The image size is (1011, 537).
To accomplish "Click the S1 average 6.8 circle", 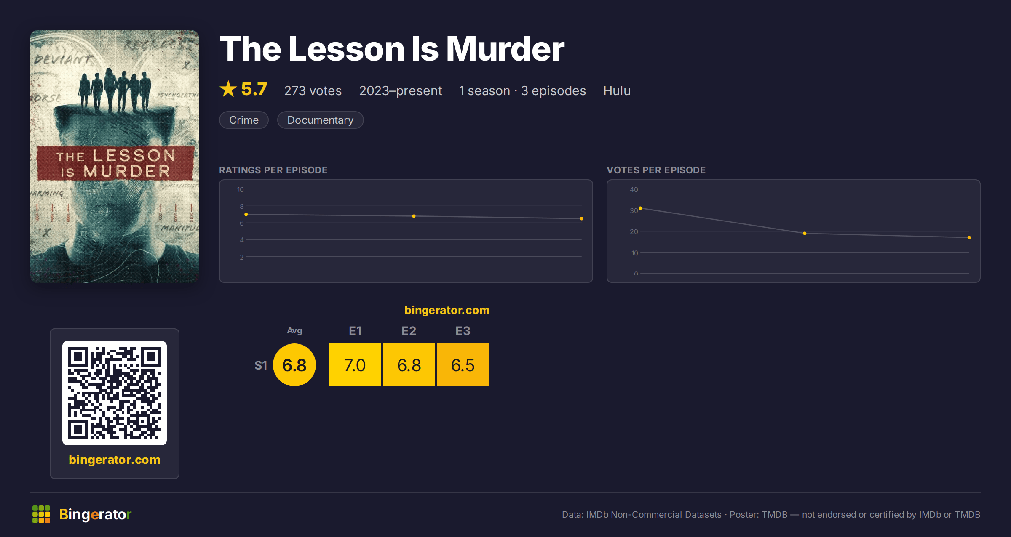I will [x=294, y=365].
